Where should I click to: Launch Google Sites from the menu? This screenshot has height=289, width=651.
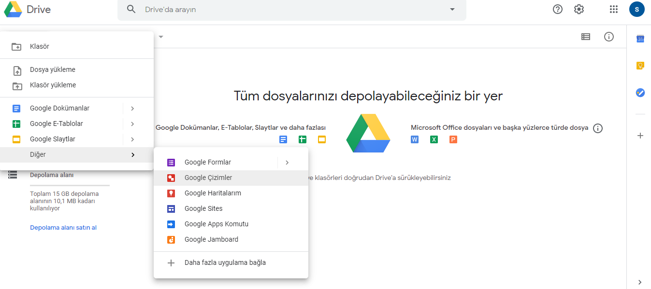click(203, 208)
